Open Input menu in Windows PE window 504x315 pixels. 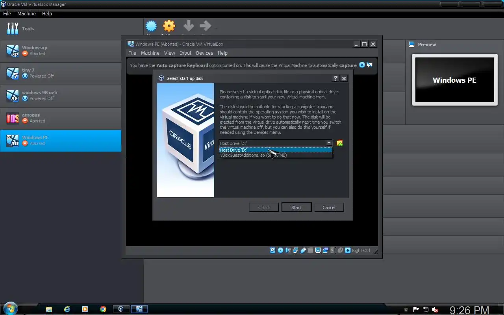(185, 53)
